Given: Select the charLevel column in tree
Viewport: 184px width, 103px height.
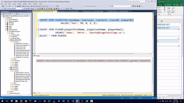Looking at the screenshot, I should click(20, 47).
